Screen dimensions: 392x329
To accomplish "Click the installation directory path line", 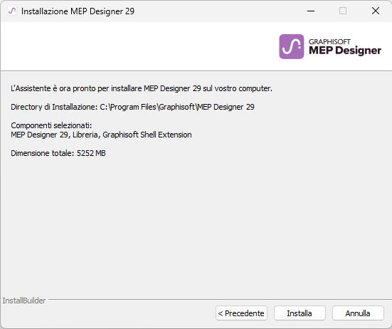I will pos(132,107).
